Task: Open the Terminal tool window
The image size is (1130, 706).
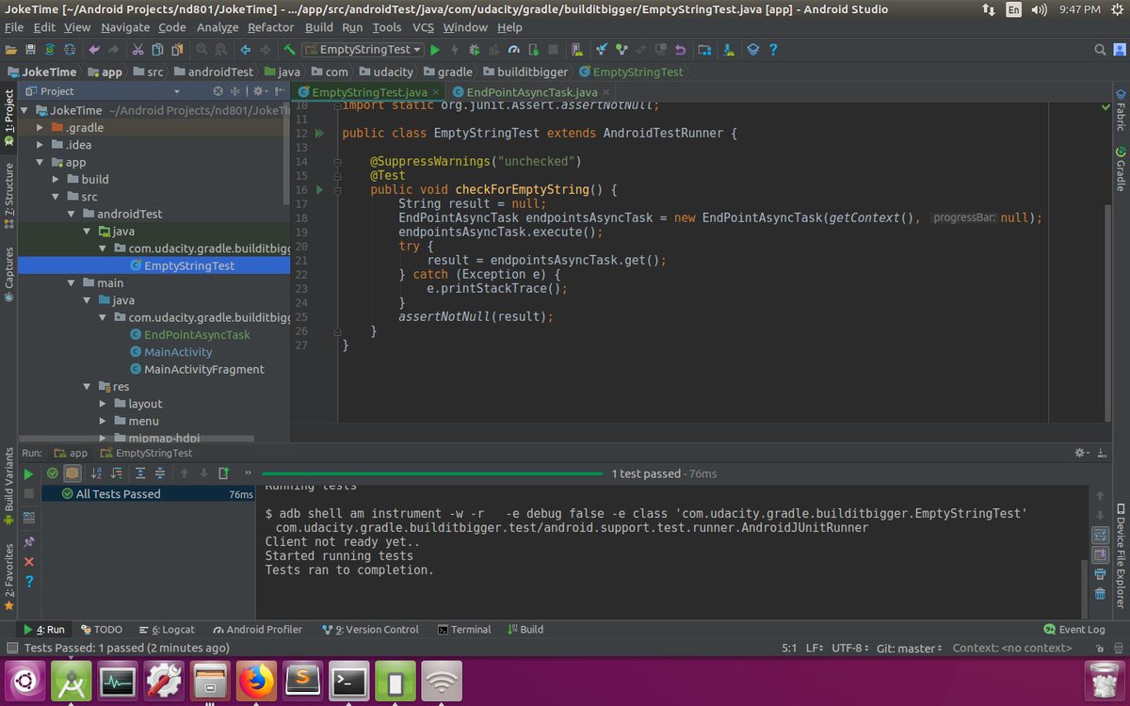Action: coord(464,629)
